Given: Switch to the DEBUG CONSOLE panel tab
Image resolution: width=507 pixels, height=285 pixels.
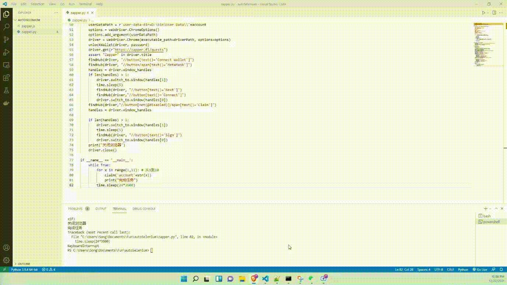Looking at the screenshot, I should 144,208.
